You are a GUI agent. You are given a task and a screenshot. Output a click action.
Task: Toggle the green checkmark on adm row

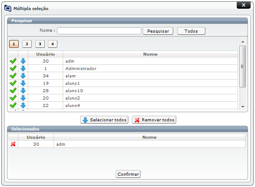point(13,61)
